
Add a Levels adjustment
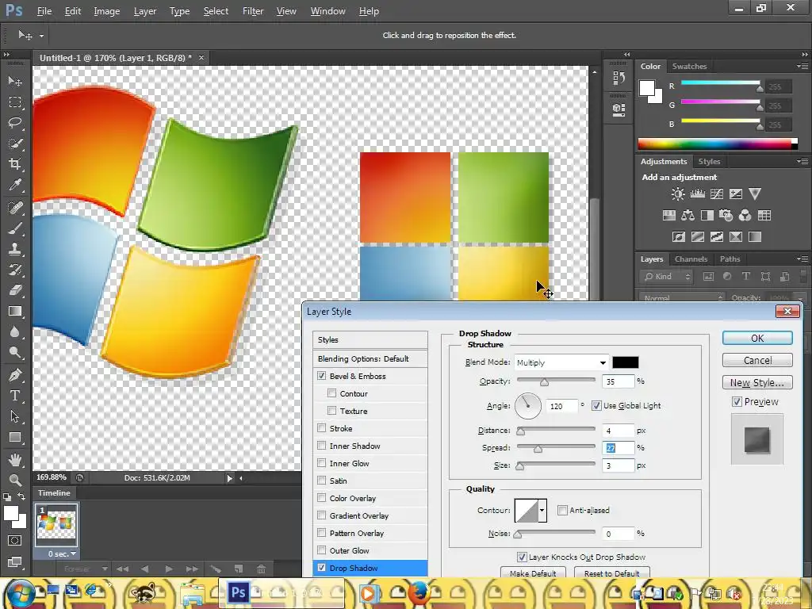click(698, 194)
